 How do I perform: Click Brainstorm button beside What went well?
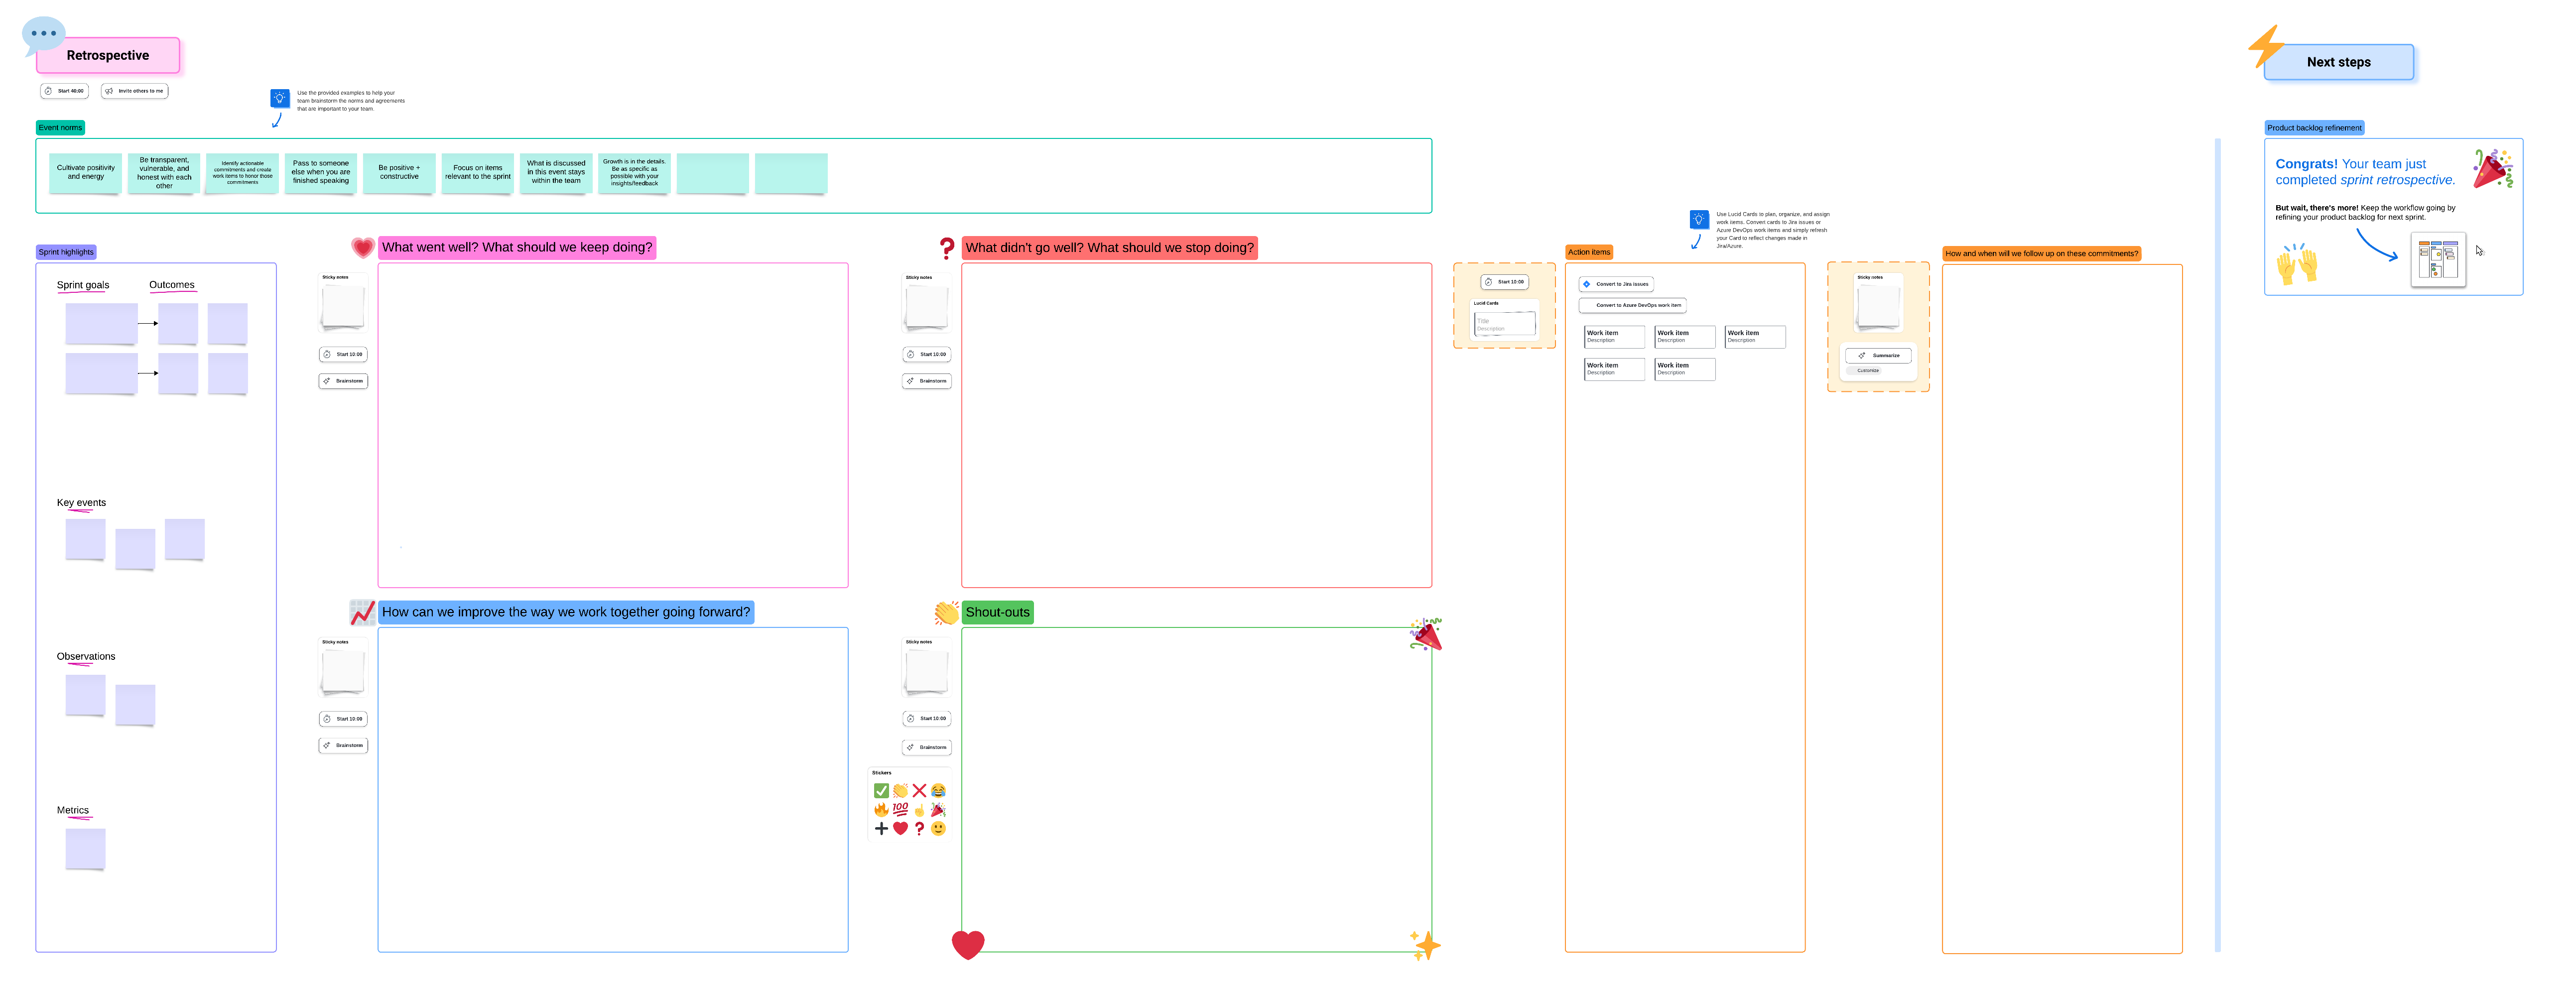(343, 381)
